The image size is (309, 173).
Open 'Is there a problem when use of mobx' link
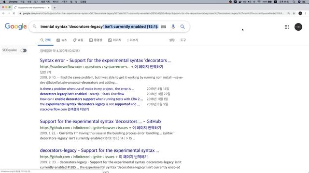coord(87,89)
